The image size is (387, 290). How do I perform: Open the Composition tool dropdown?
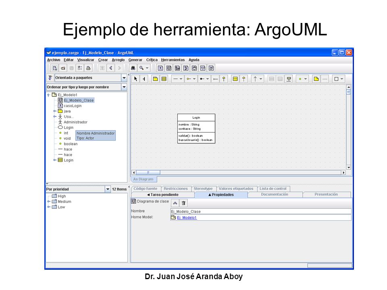[208, 79]
